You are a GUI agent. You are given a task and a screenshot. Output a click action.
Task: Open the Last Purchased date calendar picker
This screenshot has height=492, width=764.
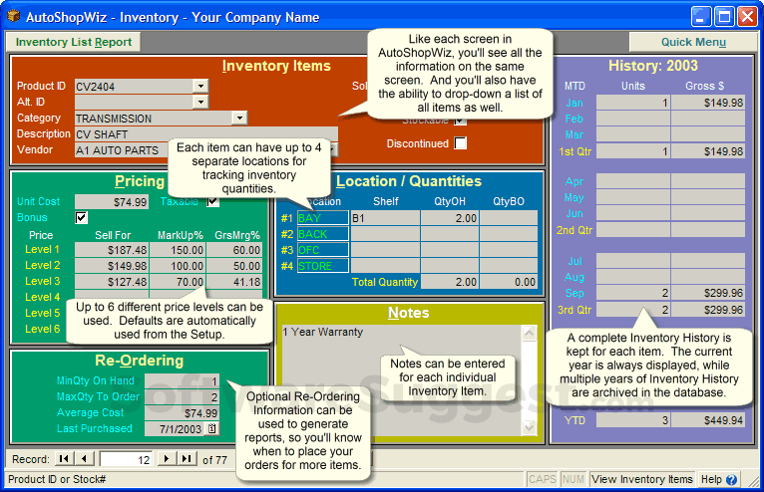212,428
